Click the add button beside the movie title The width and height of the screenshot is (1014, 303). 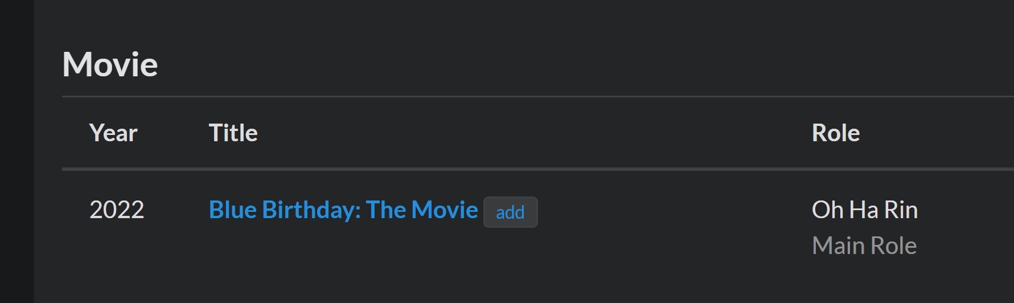tap(510, 212)
